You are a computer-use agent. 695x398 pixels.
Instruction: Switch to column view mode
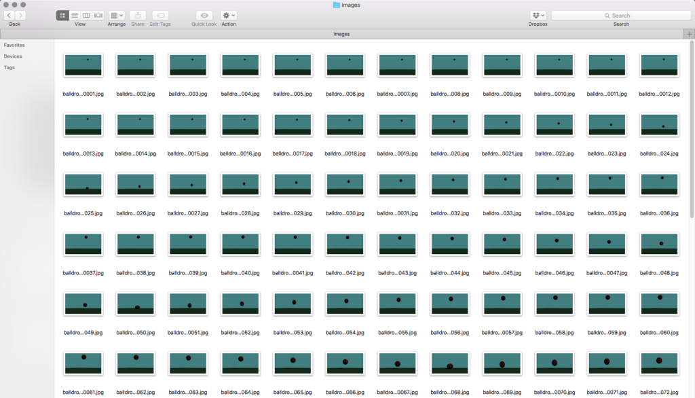(x=86, y=15)
